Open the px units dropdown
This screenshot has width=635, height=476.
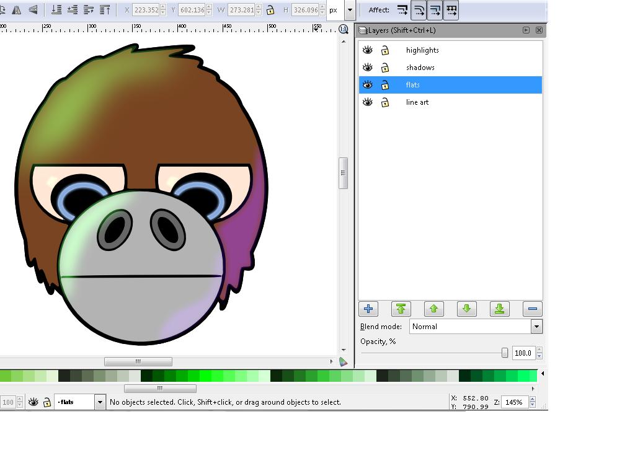point(350,10)
